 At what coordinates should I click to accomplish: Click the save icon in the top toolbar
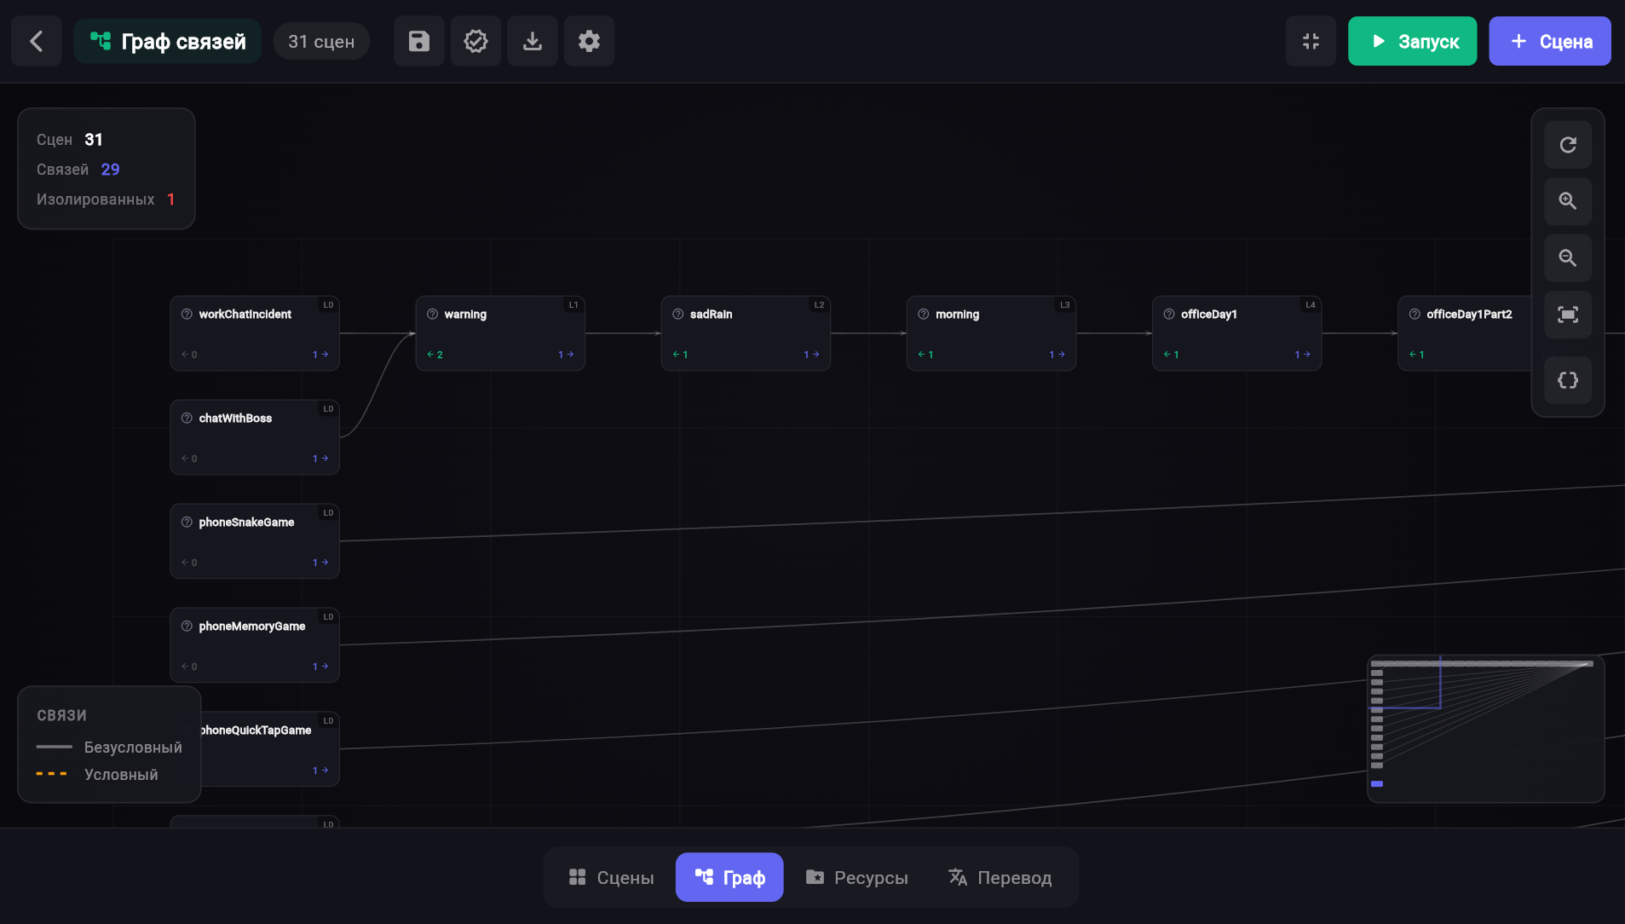418,41
